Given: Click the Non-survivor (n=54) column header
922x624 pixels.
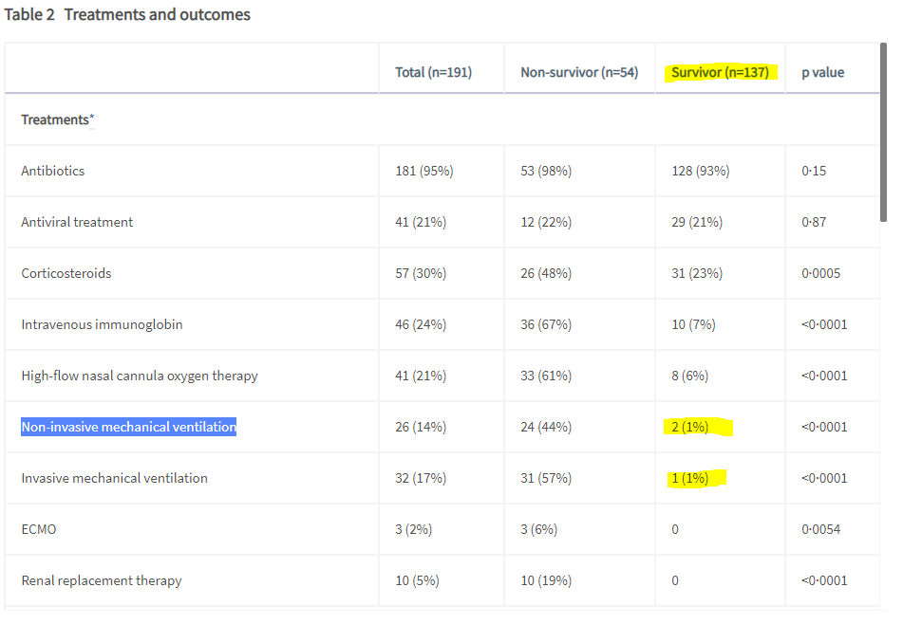Looking at the screenshot, I should (579, 72).
